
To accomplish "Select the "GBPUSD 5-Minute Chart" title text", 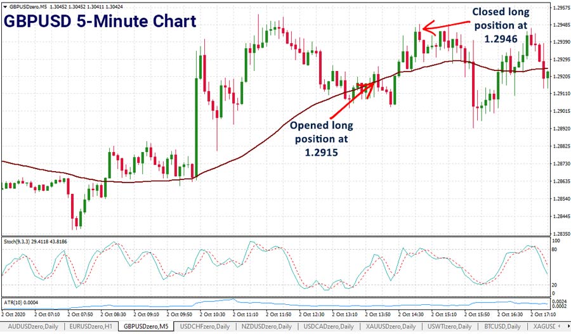I will click(100, 22).
